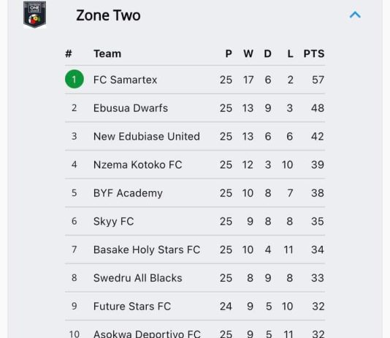This screenshot has height=338, width=390.
Task: Click the P played column header
Action: [229, 53]
